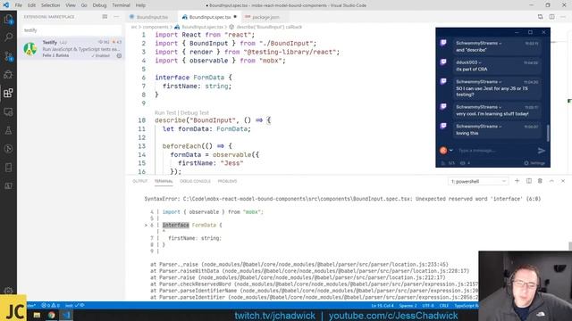The image size is (572, 321).
Task: Click the open changes editor icon
Action: pos(540,17)
